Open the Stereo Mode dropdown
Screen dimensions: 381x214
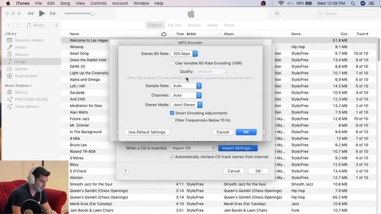(x=186, y=105)
